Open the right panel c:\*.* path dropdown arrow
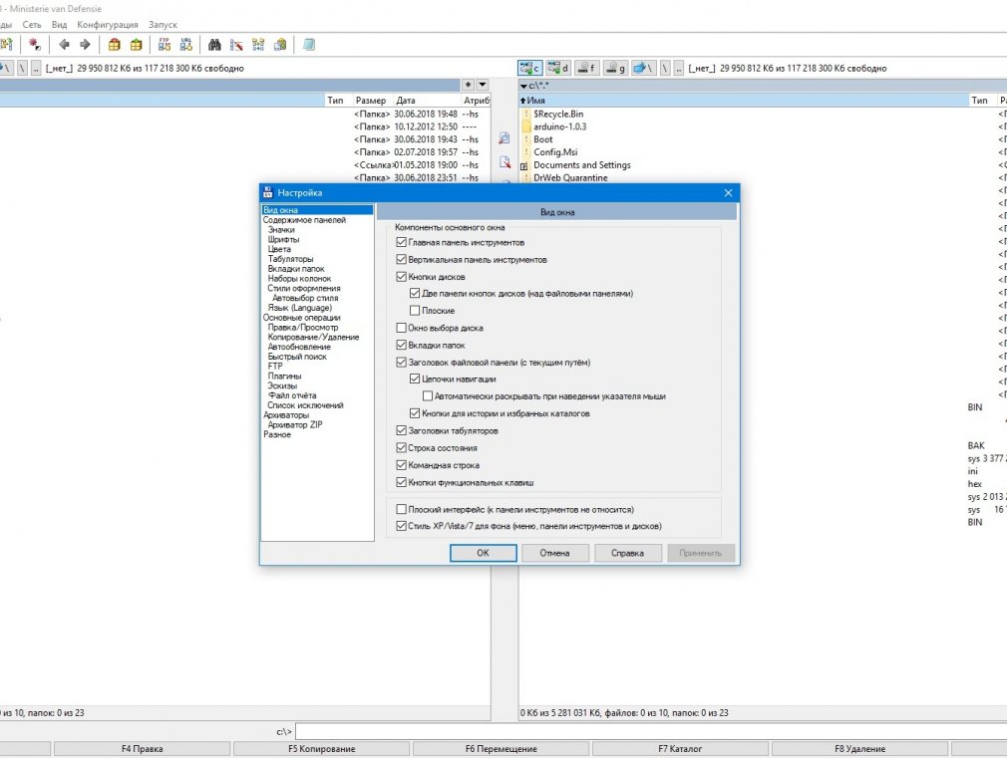This screenshot has width=1007, height=758. point(524,86)
